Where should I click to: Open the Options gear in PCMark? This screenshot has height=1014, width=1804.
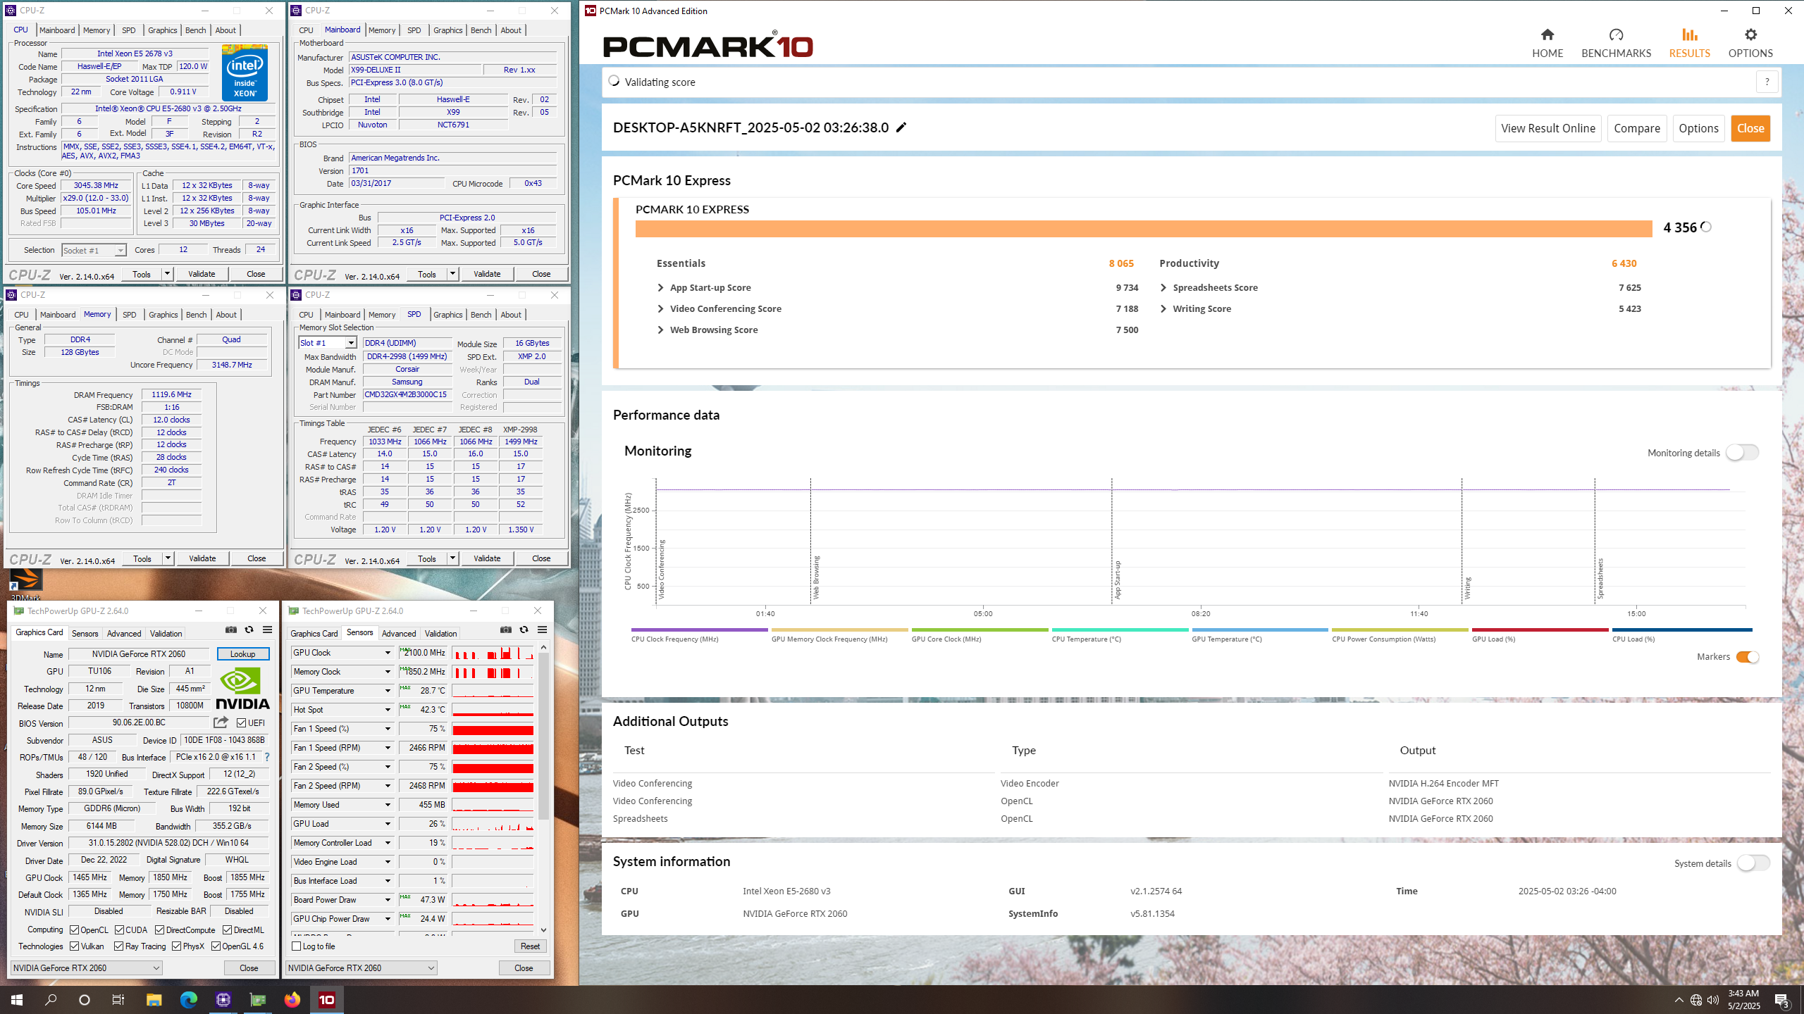1750,35
